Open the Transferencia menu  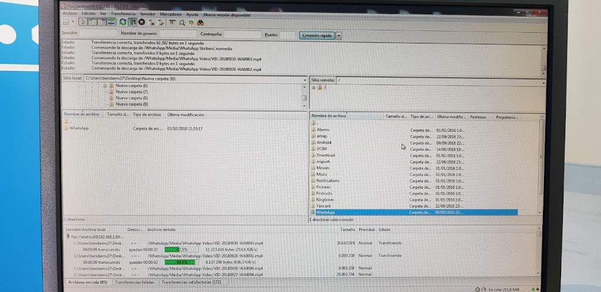(x=123, y=13)
